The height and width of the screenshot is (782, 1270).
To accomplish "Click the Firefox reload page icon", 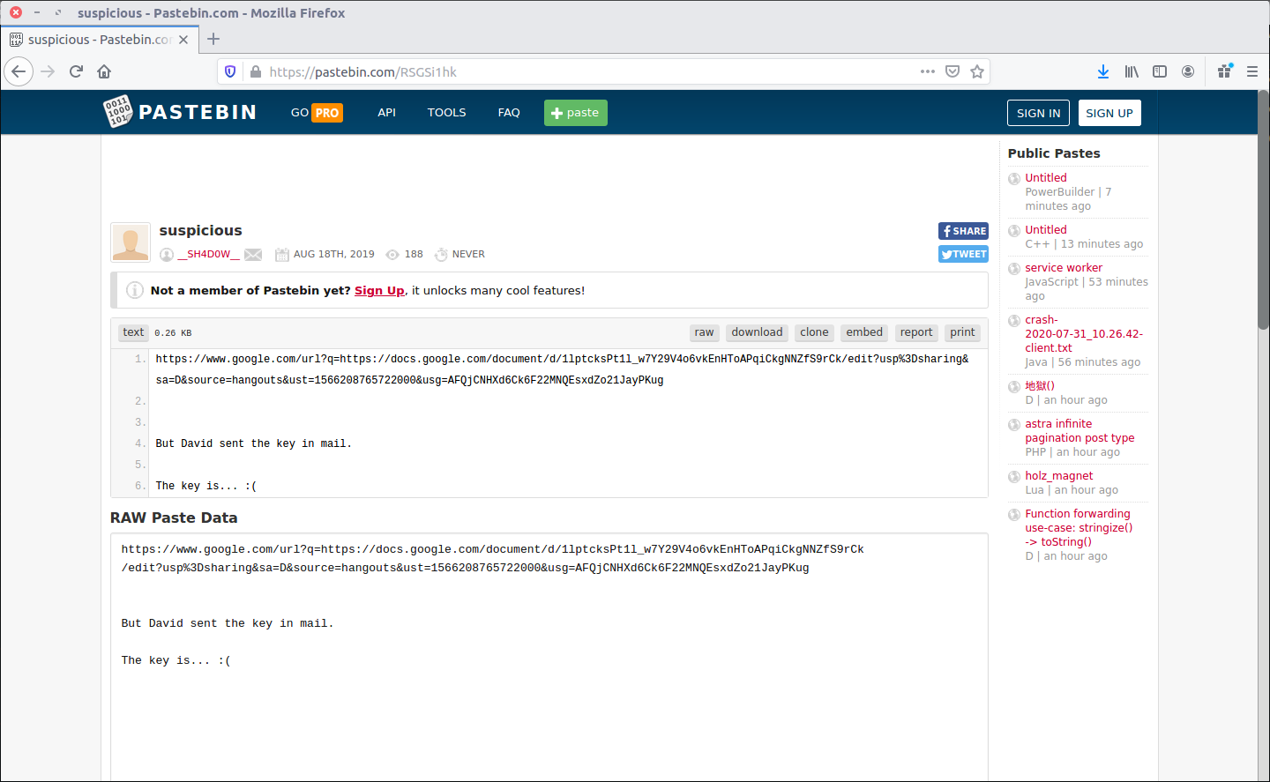I will coord(76,71).
